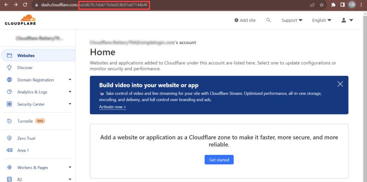367x182 pixels.
Task: Click the Turnstile icon
Action: tap(9, 121)
